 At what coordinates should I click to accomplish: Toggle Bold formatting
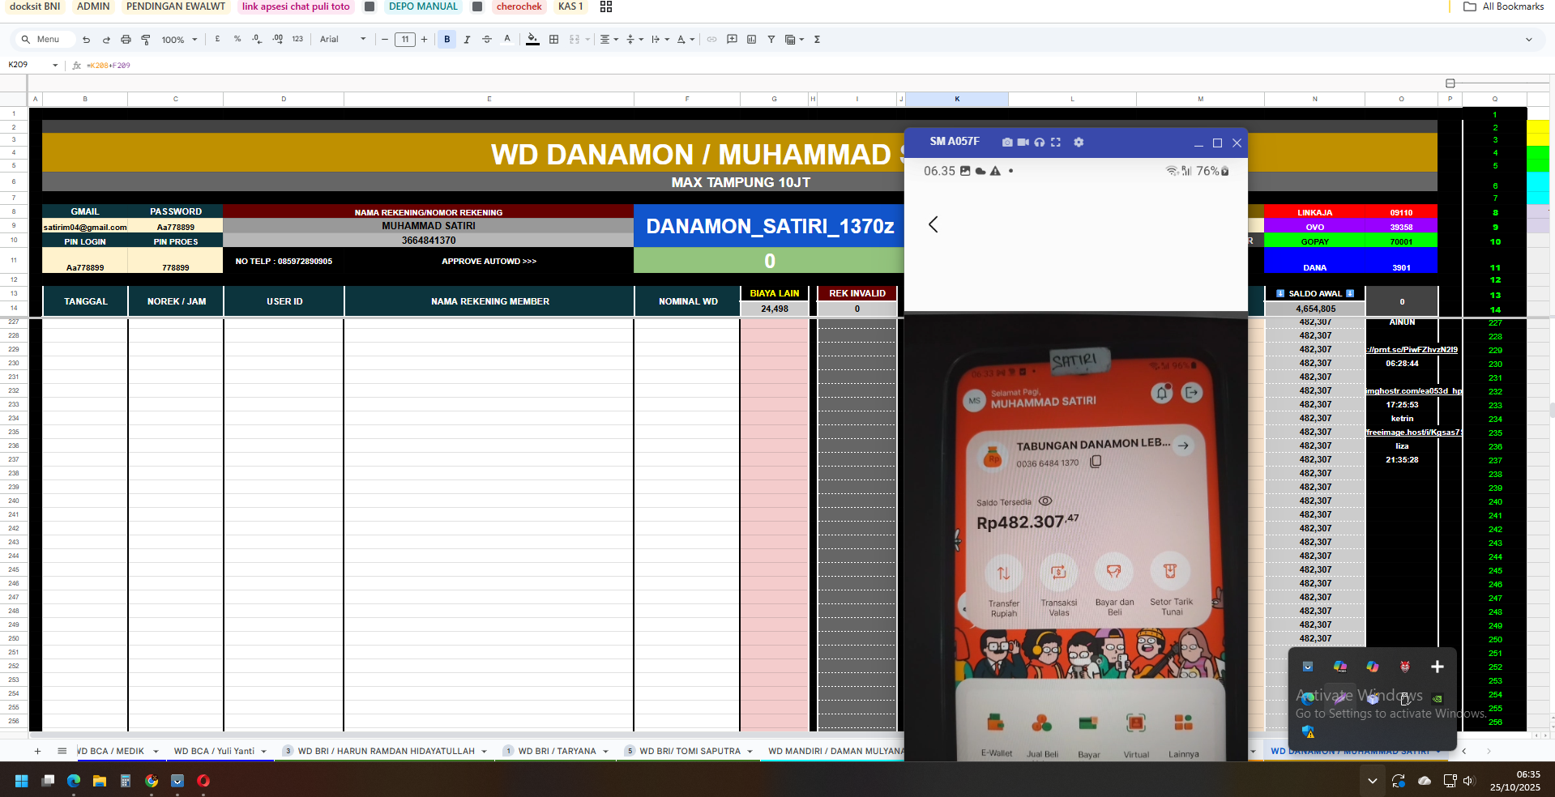pyautogui.click(x=446, y=40)
